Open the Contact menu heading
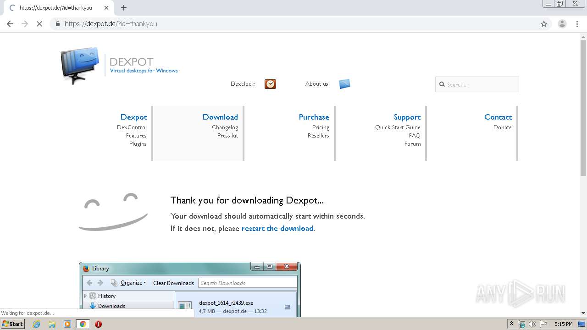Viewport: 587px width, 330px height. click(498, 117)
